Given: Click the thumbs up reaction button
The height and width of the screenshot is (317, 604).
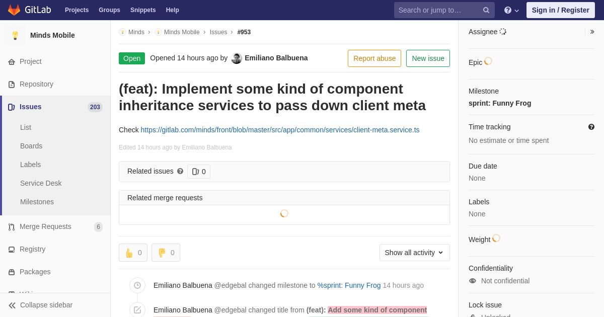Looking at the screenshot, I should pos(133,253).
